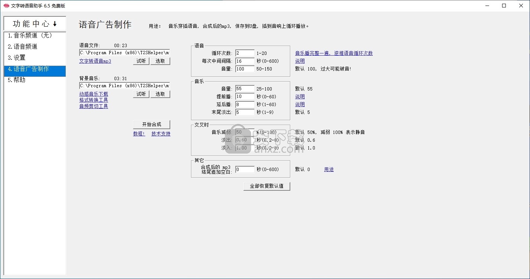The image size is (530, 279).
Task: Click the 每次中间间隔 input field
Action: click(245, 61)
